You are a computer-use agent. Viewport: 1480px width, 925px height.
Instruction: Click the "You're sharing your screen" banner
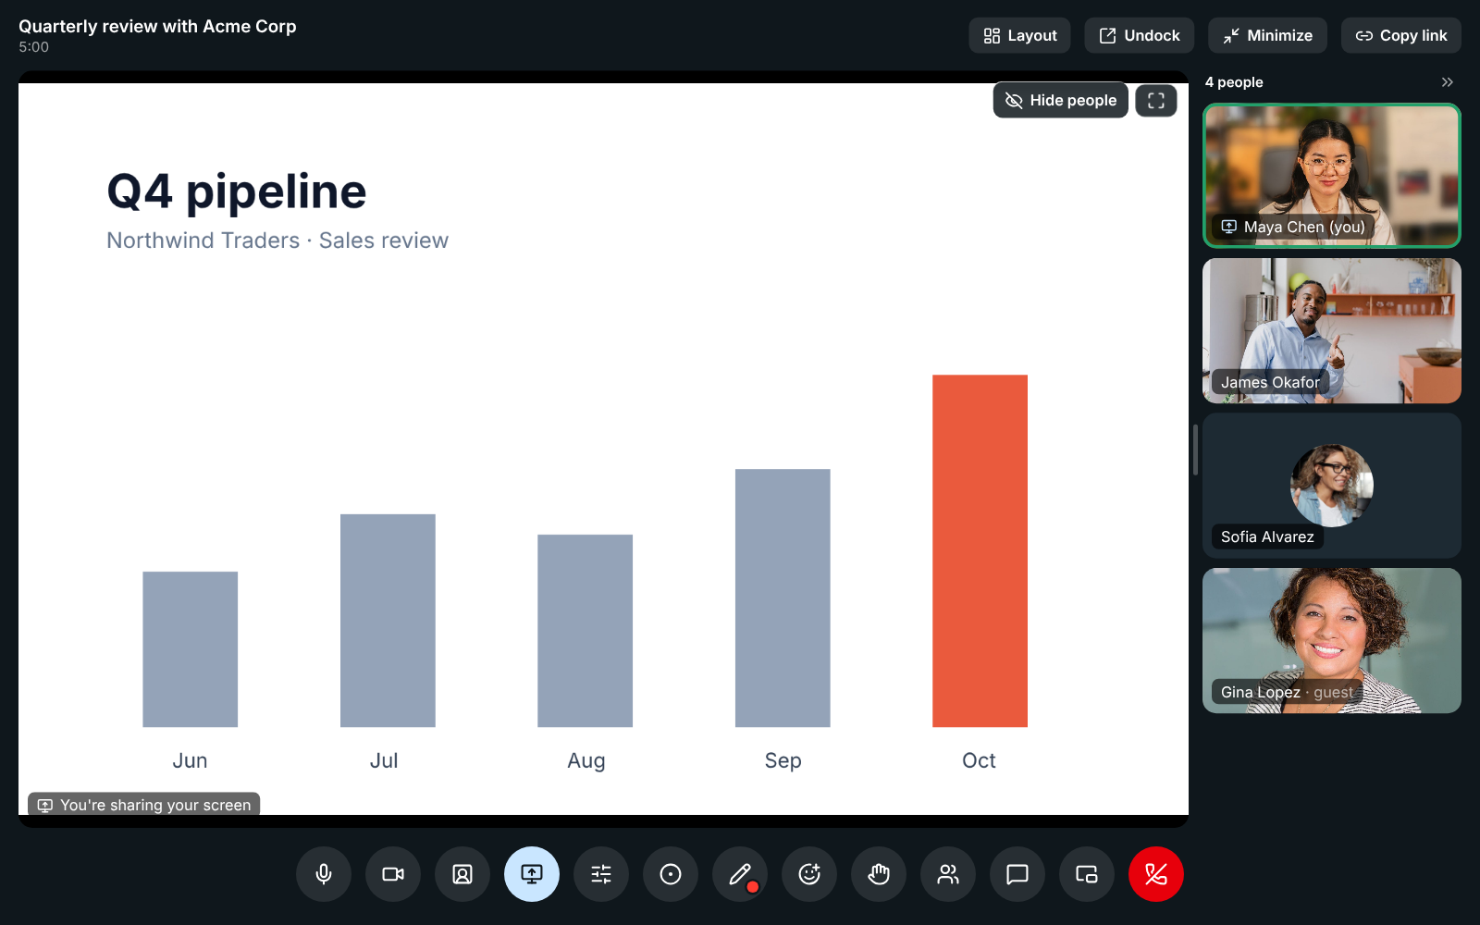[x=144, y=805]
